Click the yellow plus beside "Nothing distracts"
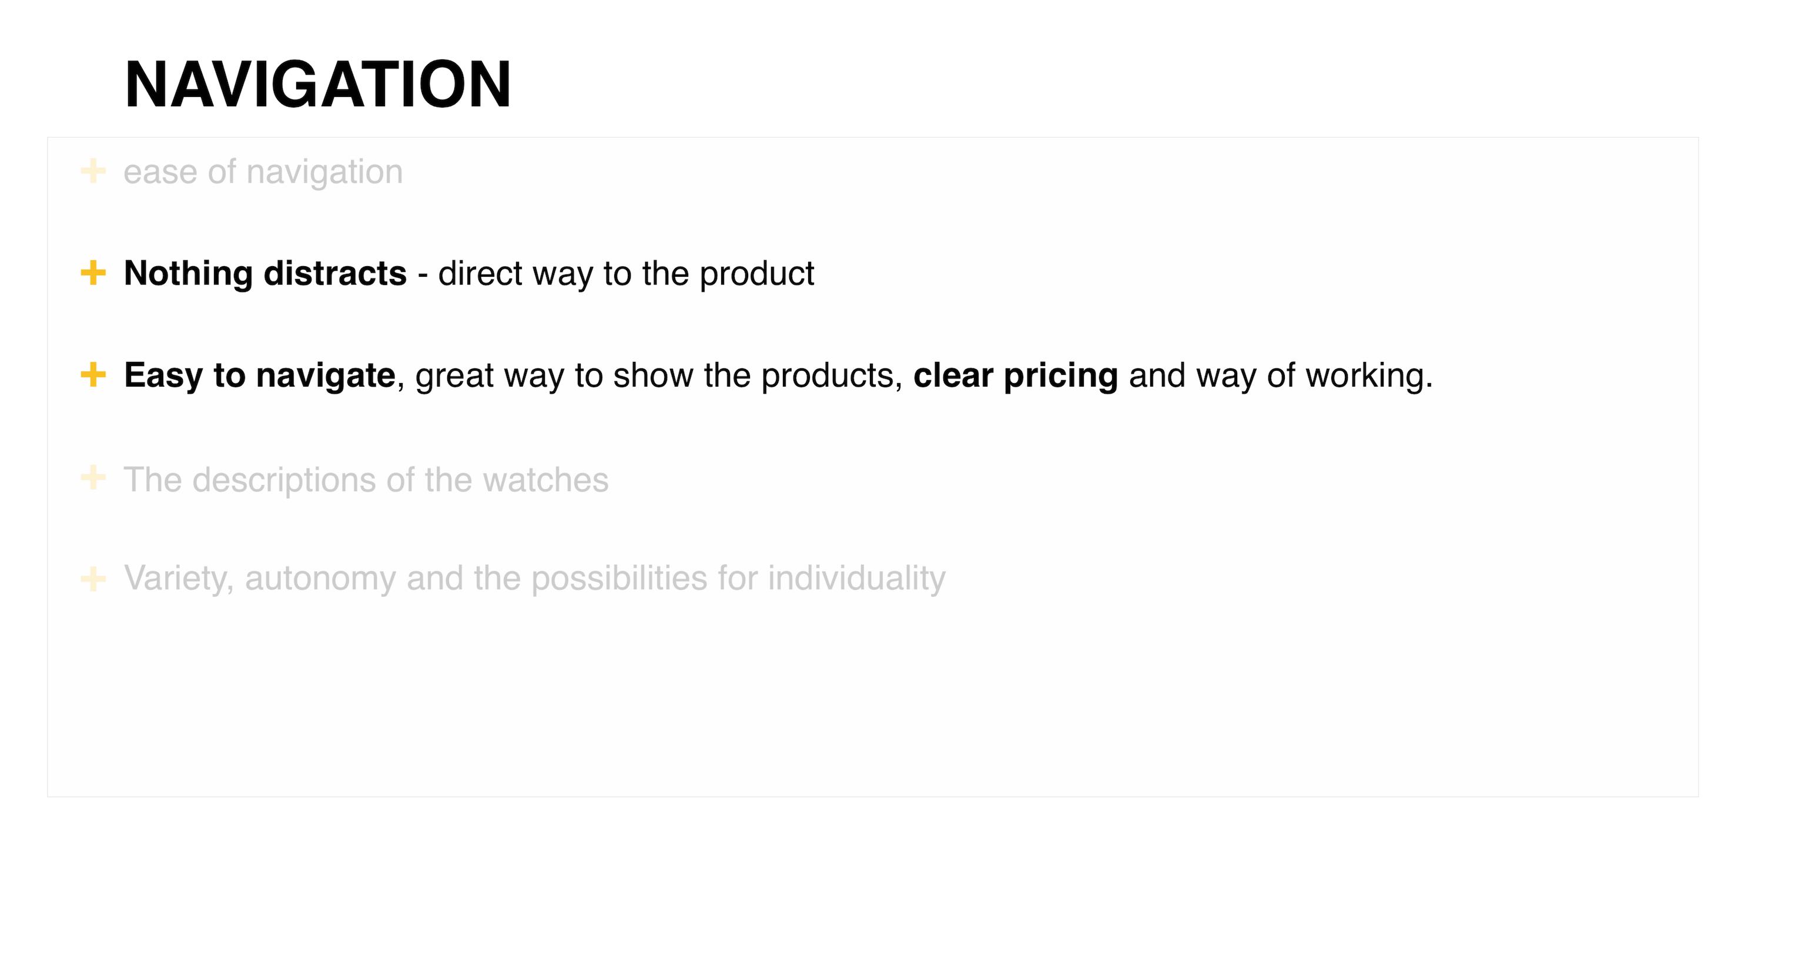 pos(93,273)
